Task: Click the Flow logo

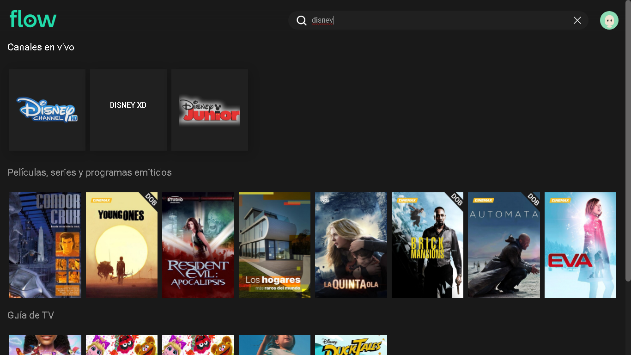Action: pos(33,19)
